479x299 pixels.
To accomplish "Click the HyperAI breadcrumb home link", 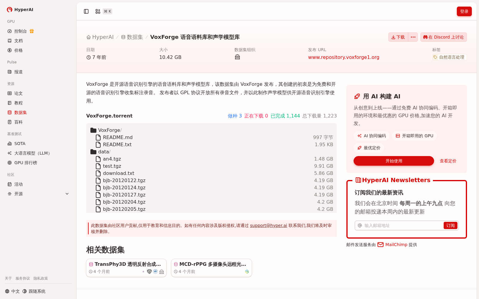I will click(100, 37).
